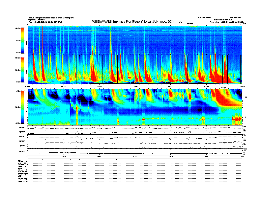Click the 16:00 tick label under RAD1 spectrogram
The width and height of the screenshot is (261, 201).
170,86
